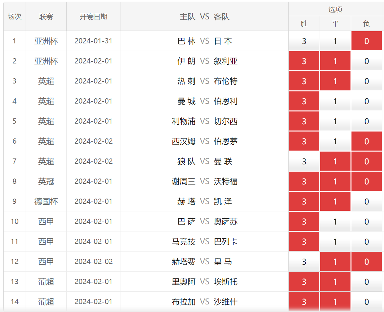The width and height of the screenshot is (384, 312).
Task: Switch off draw 1 for 布拉加 VS 沙维什
Action: (335, 302)
